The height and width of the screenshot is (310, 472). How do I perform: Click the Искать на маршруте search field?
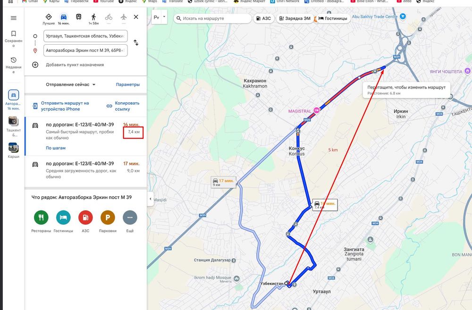[x=212, y=18]
